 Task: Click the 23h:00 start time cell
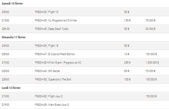pyautogui.click(x=6, y=29)
